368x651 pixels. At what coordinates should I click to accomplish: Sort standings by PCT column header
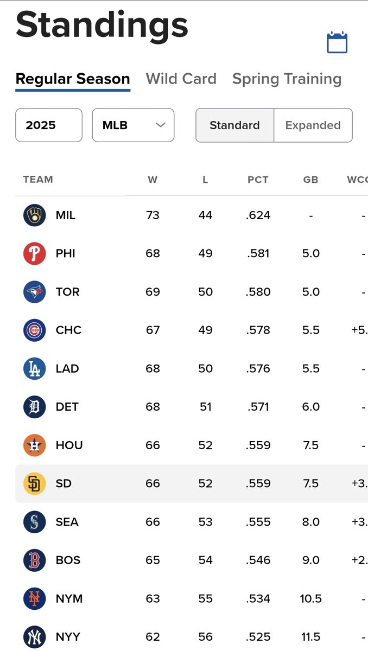point(258,180)
